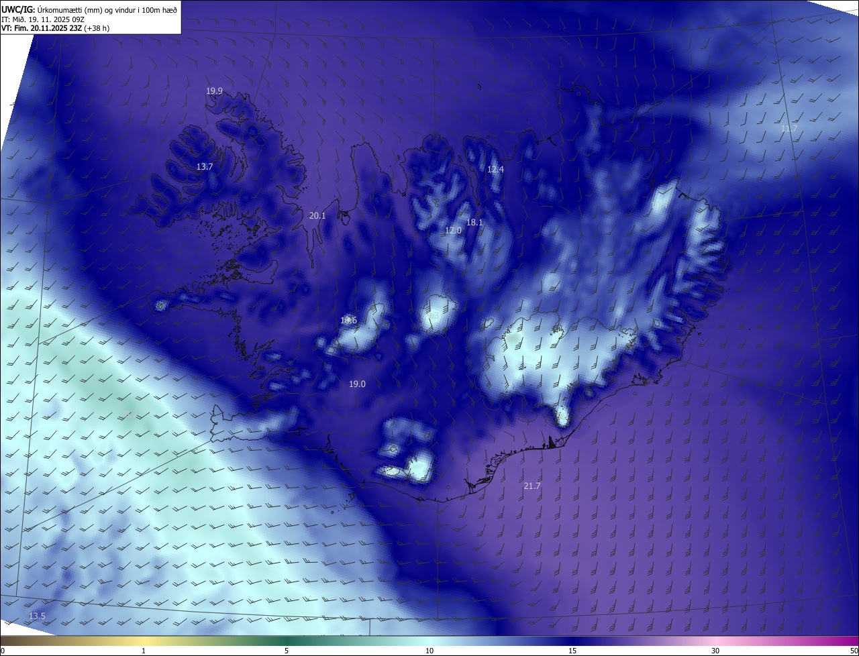Click the 13.7 value over the Westfjords
Image resolution: width=859 pixels, height=656 pixels.
[205, 166]
